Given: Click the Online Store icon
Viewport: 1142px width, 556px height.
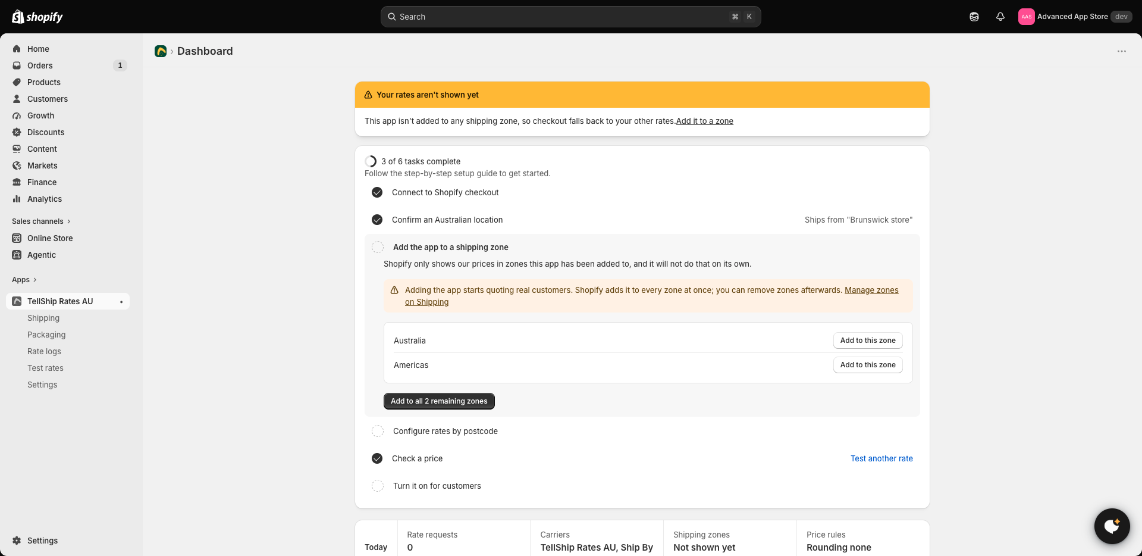Looking at the screenshot, I should pyautogui.click(x=17, y=238).
